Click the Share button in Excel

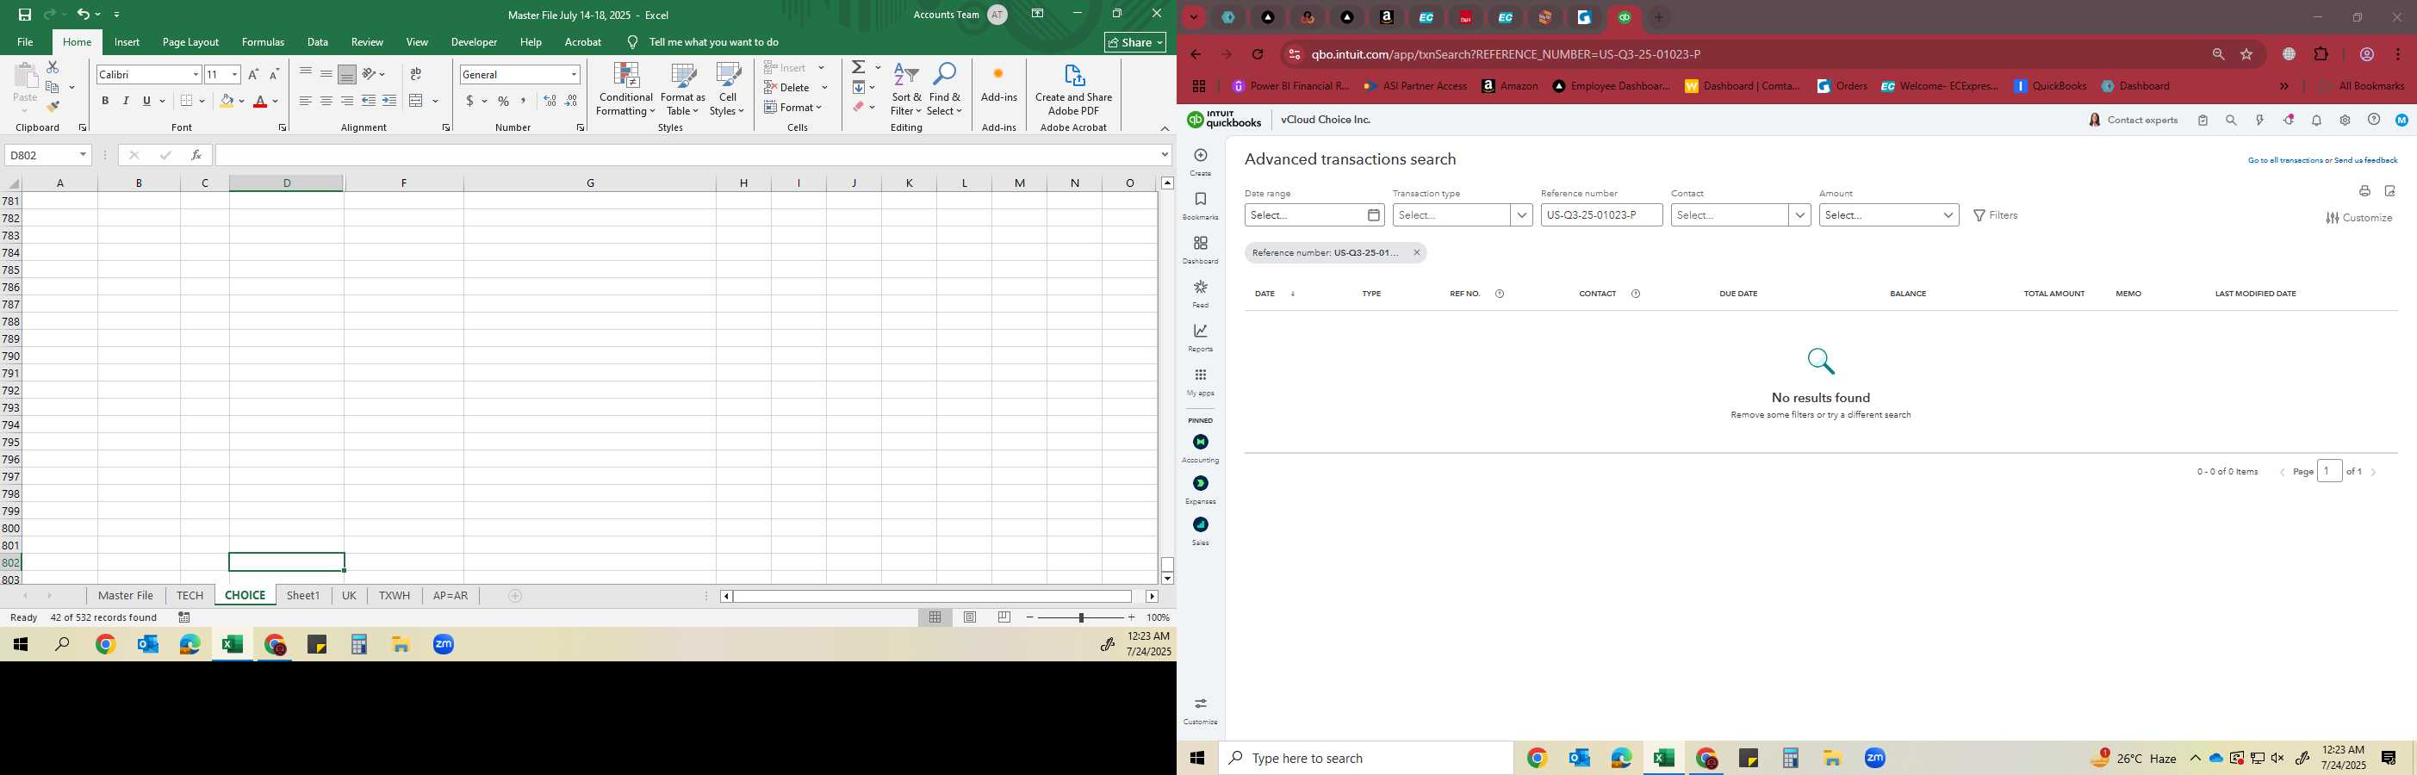1135,42
